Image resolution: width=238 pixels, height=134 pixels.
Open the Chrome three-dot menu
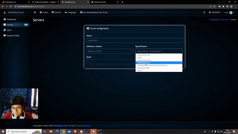click(x=235, y=7)
